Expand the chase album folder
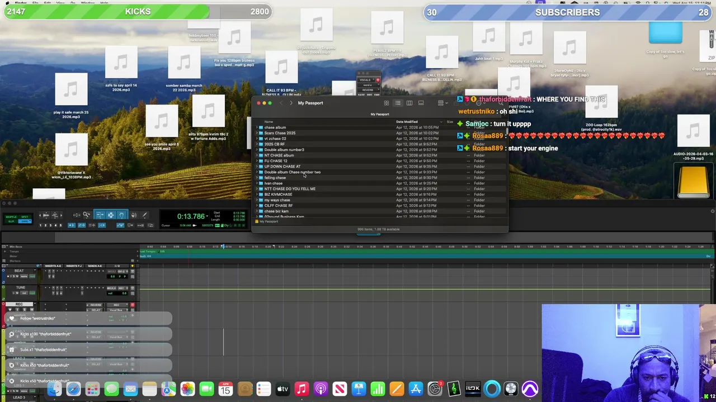The width and height of the screenshot is (716, 402). pyautogui.click(x=257, y=127)
